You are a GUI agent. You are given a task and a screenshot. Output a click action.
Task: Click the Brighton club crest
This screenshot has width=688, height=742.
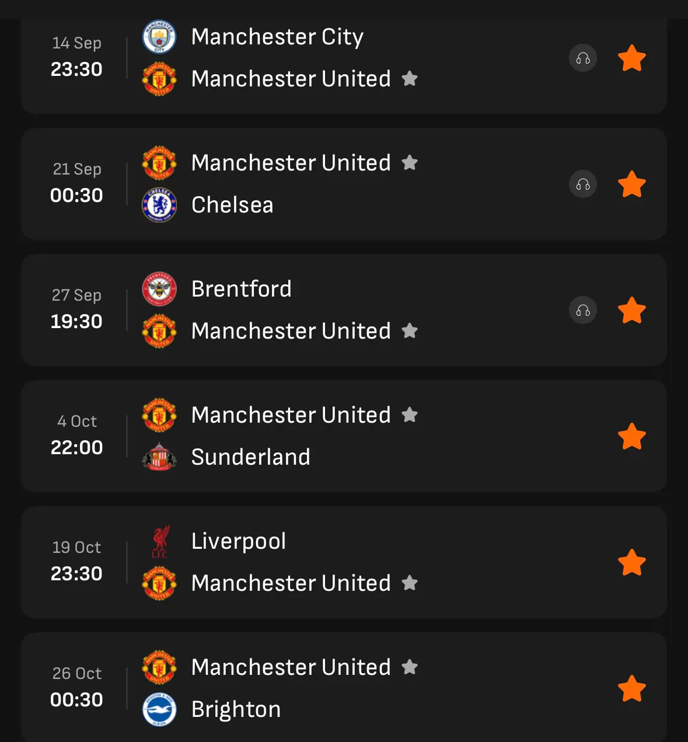coord(159,709)
